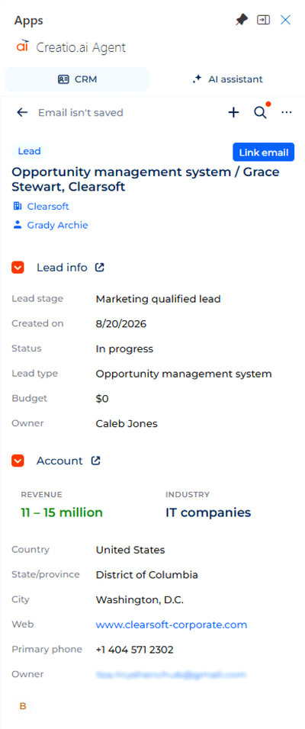Viewport: 305px width, 729px height.
Task: Open search with the magnifier icon
Action: (x=260, y=113)
